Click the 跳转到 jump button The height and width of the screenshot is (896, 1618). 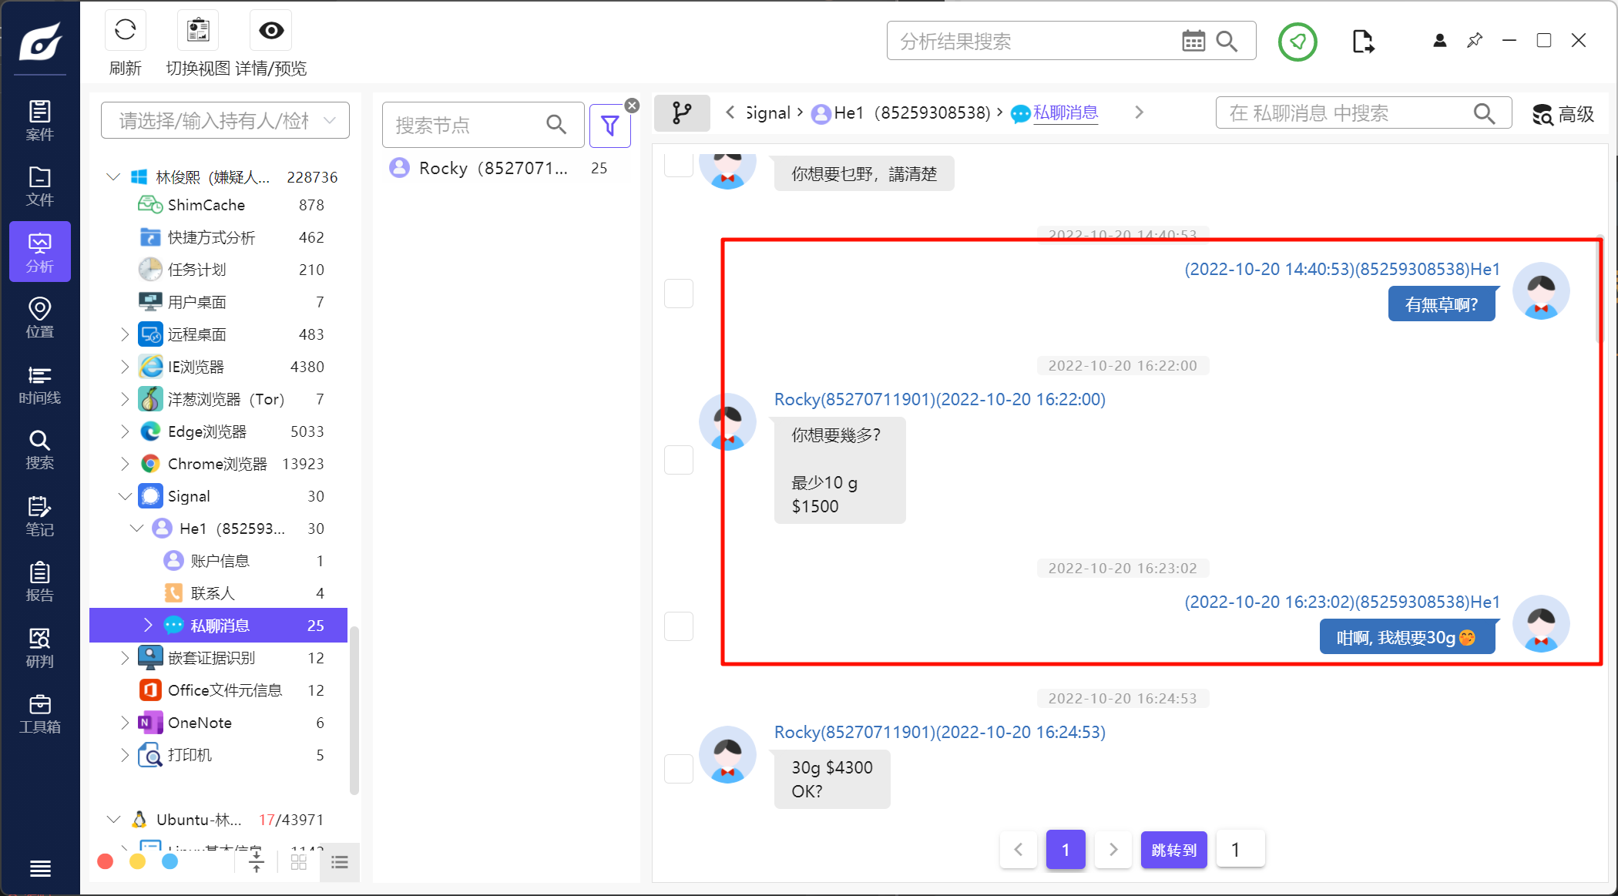tap(1173, 849)
